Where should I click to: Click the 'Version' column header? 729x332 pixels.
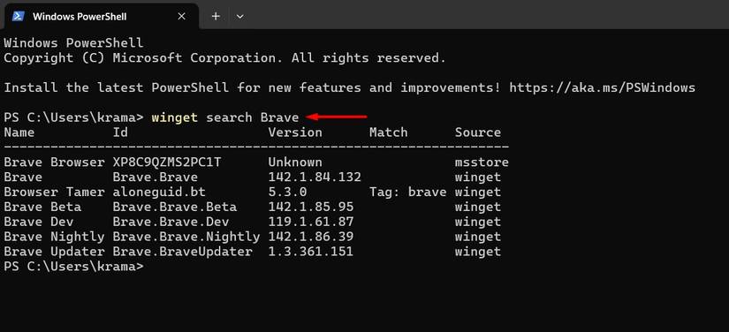pos(295,132)
